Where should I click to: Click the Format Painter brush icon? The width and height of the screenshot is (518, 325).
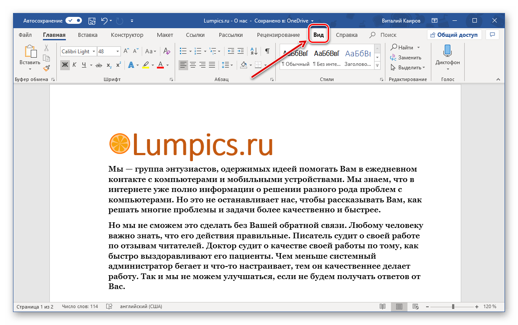(x=46, y=68)
